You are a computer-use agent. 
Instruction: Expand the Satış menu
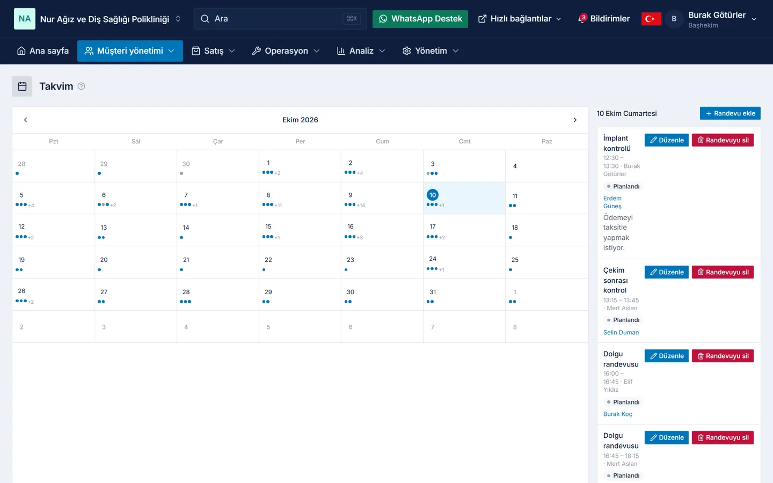[213, 51]
